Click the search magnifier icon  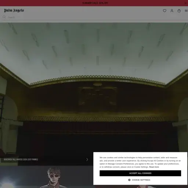pos(4,17)
